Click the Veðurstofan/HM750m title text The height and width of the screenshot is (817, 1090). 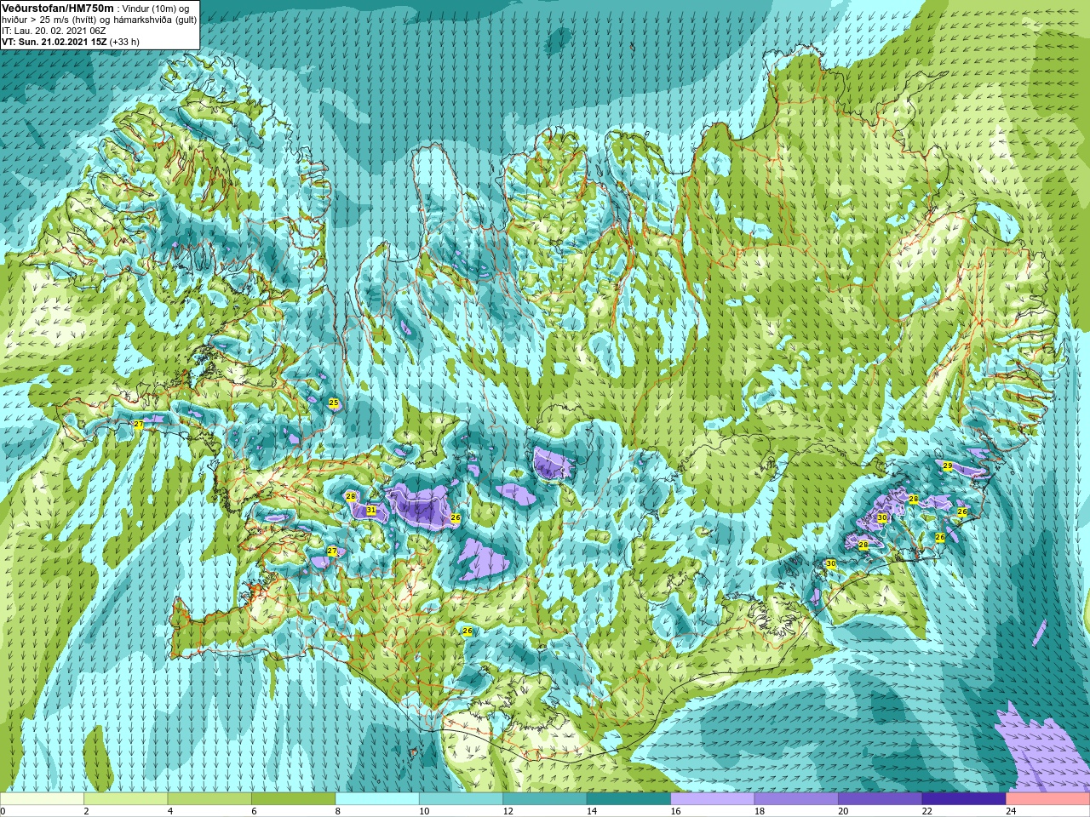click(57, 8)
